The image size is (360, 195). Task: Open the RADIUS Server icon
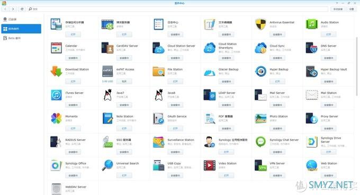[x=56, y=141]
